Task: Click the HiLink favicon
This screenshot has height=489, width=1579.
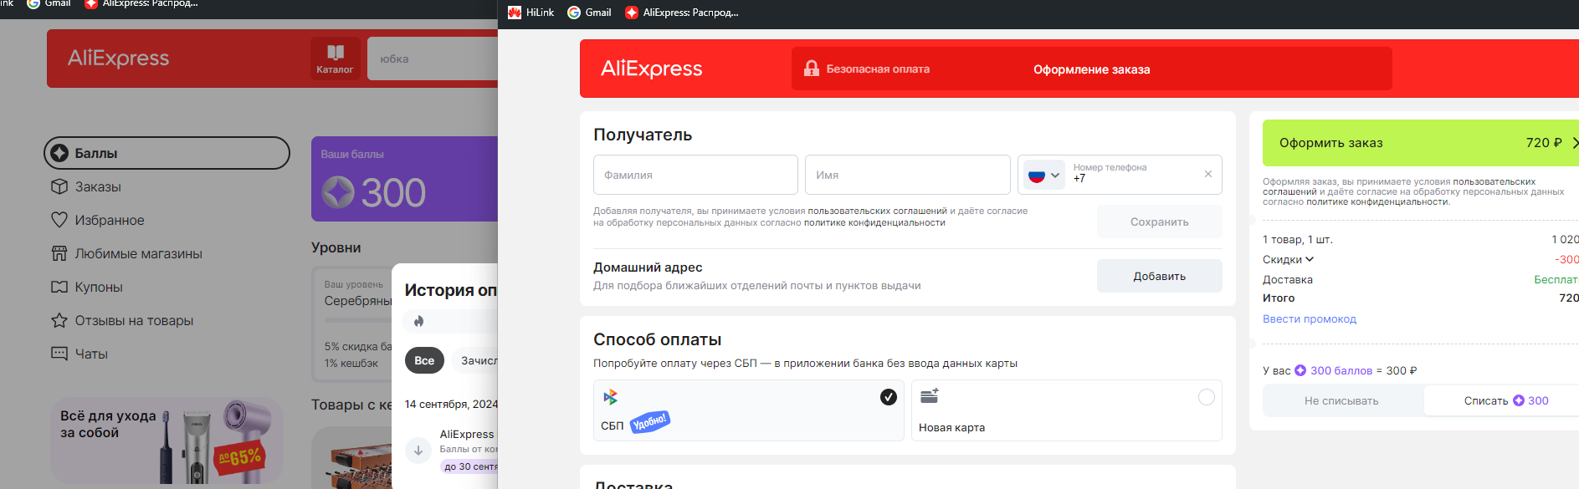Action: click(515, 13)
